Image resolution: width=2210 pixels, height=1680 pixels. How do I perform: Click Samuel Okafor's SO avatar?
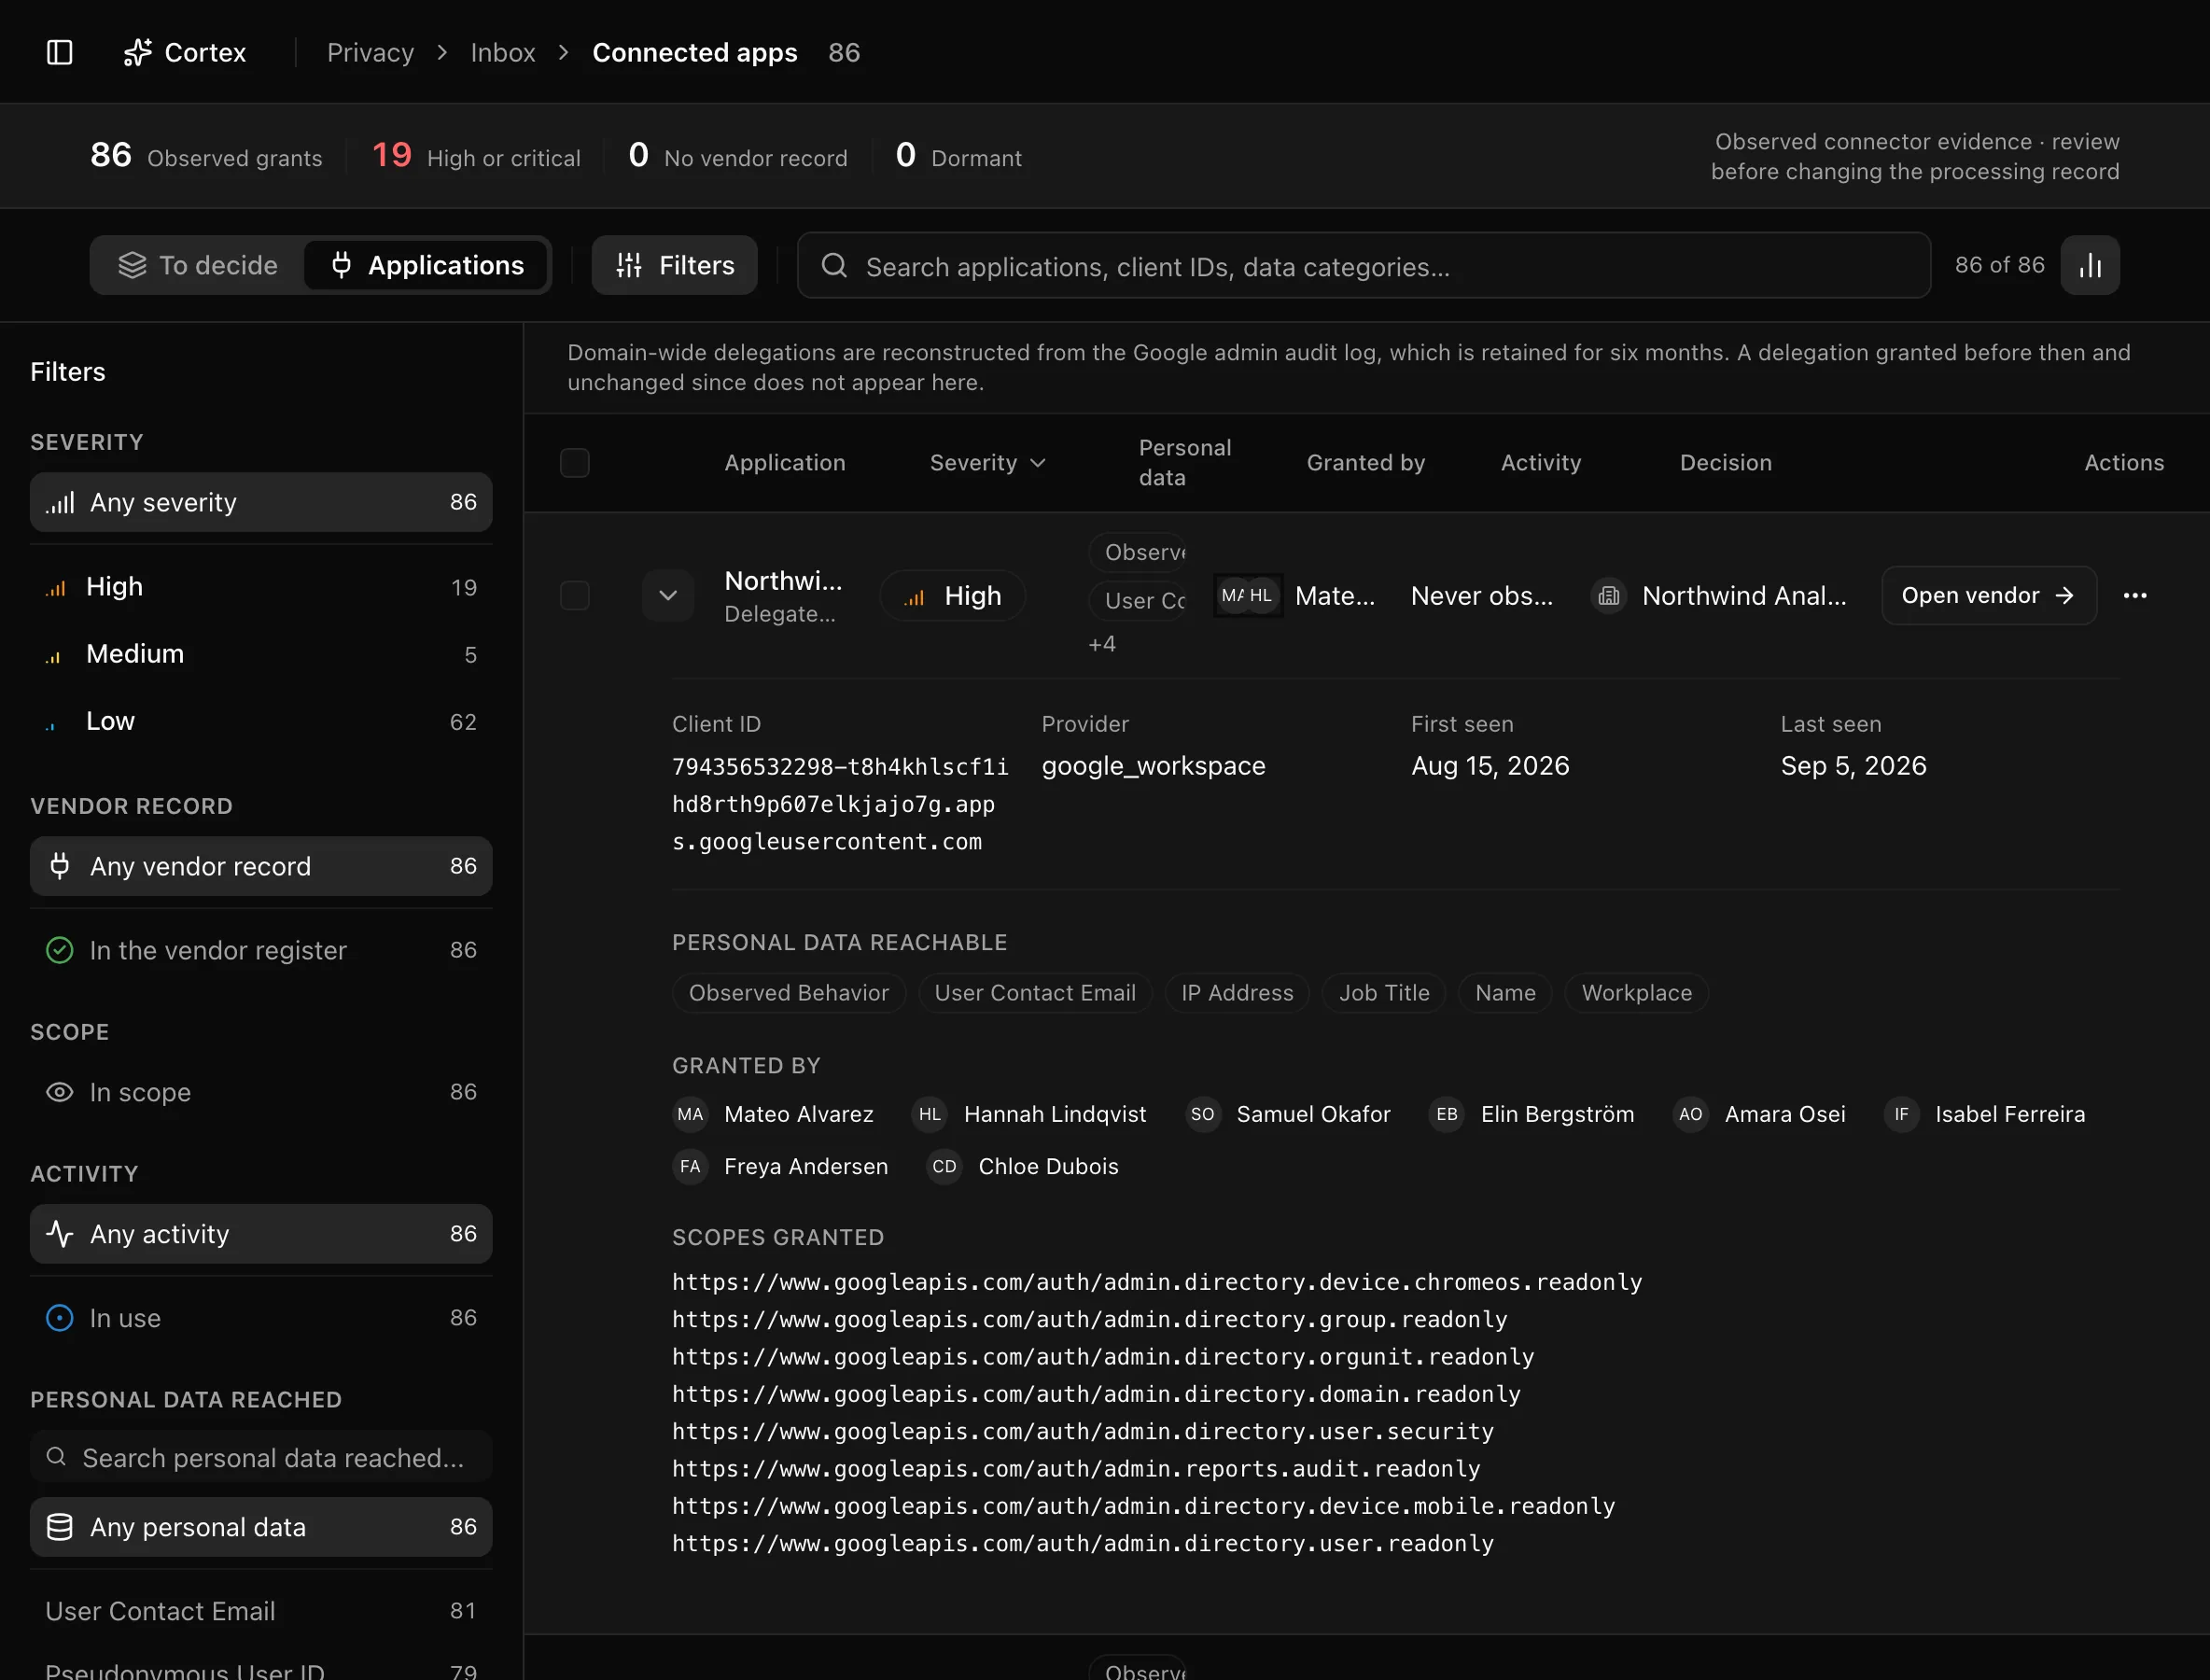click(x=1202, y=1114)
